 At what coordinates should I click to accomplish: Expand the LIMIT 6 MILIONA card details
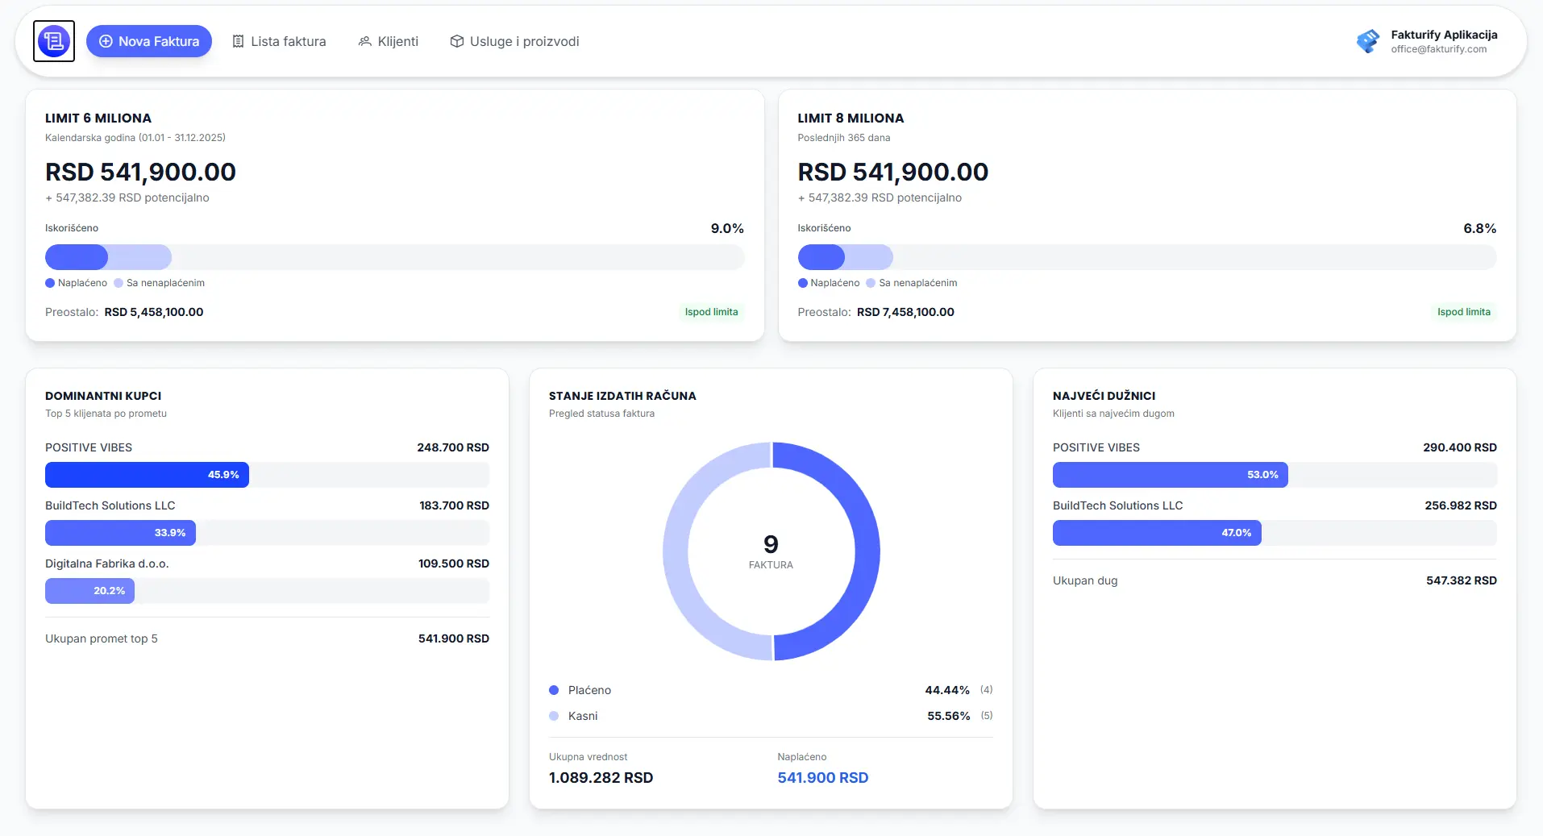[x=98, y=118]
